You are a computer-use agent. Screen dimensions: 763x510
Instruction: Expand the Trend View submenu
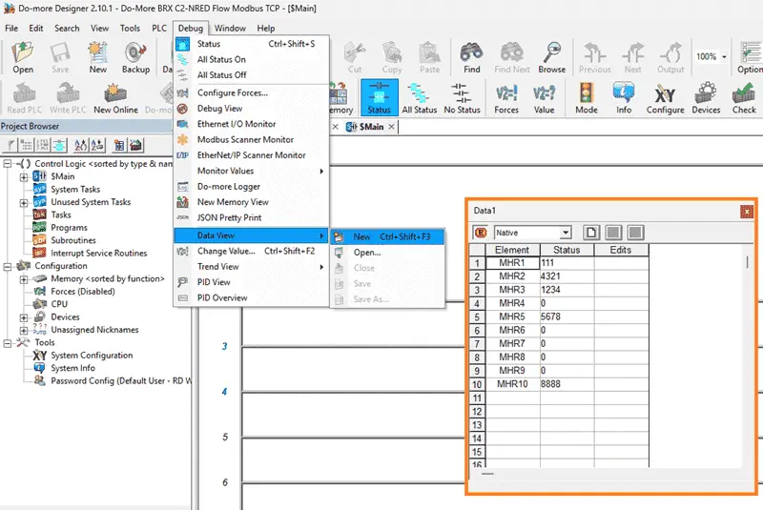pos(251,266)
